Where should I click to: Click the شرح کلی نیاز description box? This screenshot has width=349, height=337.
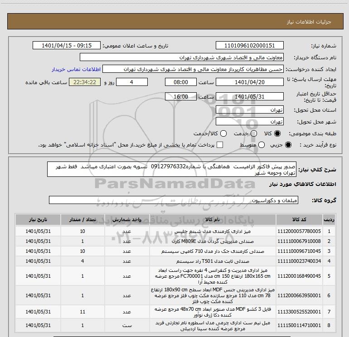(172, 169)
